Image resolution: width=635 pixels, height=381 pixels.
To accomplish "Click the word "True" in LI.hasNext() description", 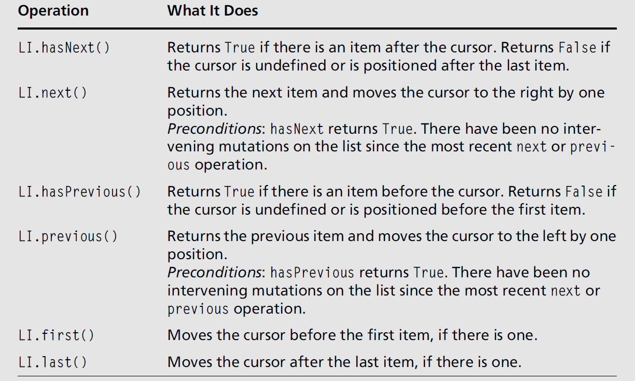I will [x=240, y=48].
